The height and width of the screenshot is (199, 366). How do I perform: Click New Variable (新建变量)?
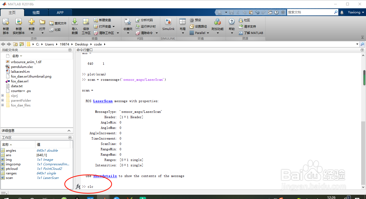point(102,20)
